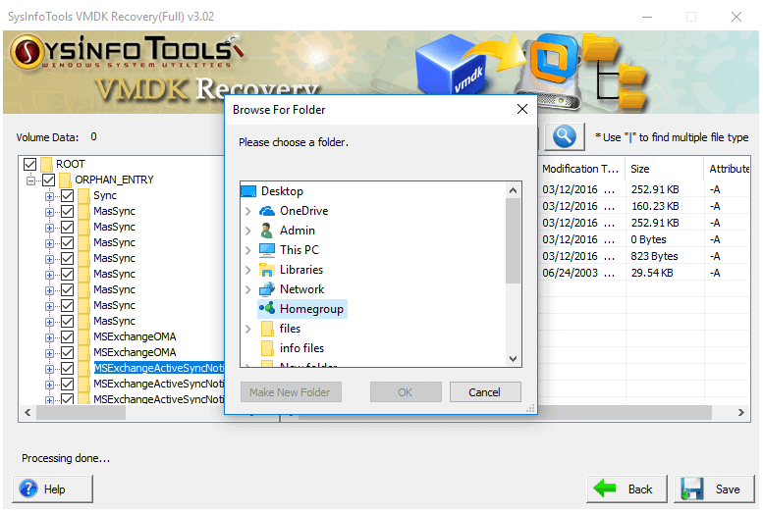Click the Homegroup icon
Viewport: 763px width, 515px height.
[x=267, y=308]
